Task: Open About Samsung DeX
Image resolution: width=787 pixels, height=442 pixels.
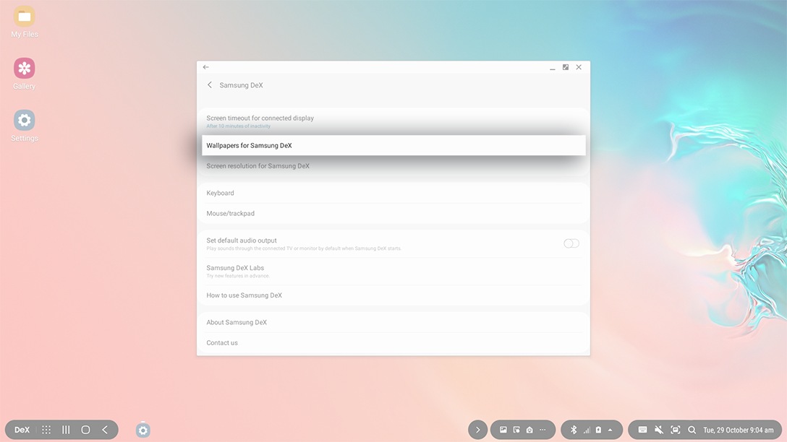Action: point(393,322)
